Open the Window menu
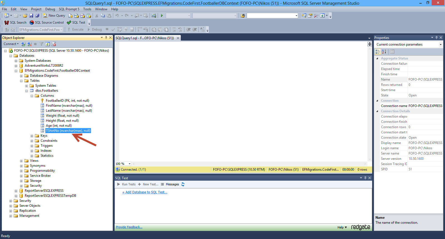The image size is (445, 239). (101, 9)
